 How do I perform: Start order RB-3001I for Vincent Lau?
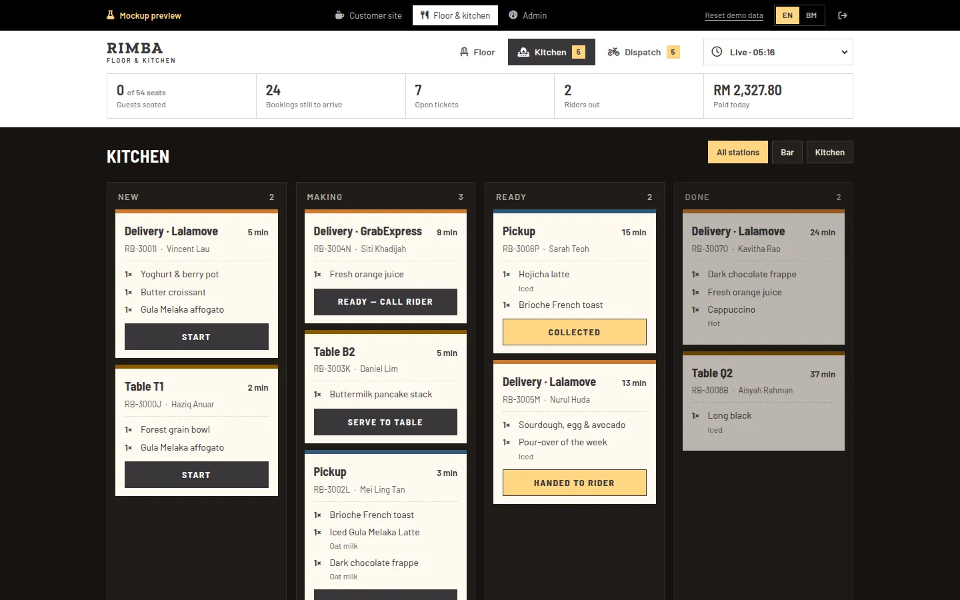click(197, 337)
